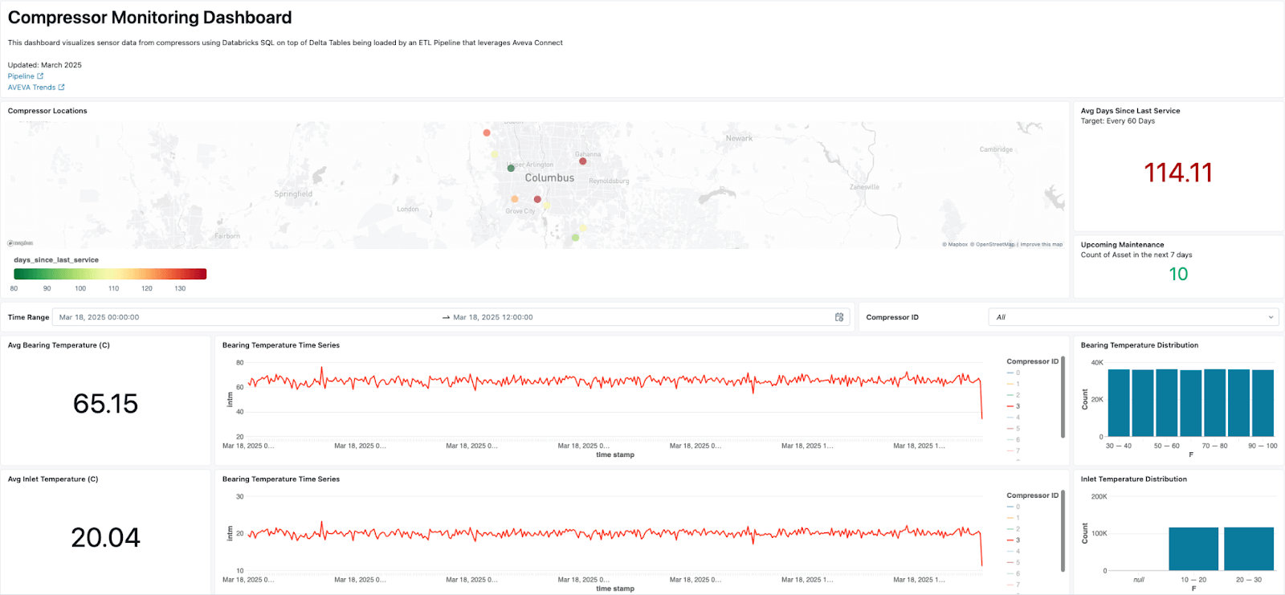
Task: Click the external link icon beside AVEVA Trends
Action: 61,88
